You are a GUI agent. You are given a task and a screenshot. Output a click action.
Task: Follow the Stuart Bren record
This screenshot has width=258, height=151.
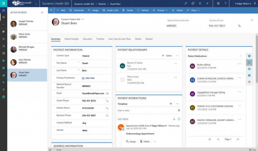(177, 10)
